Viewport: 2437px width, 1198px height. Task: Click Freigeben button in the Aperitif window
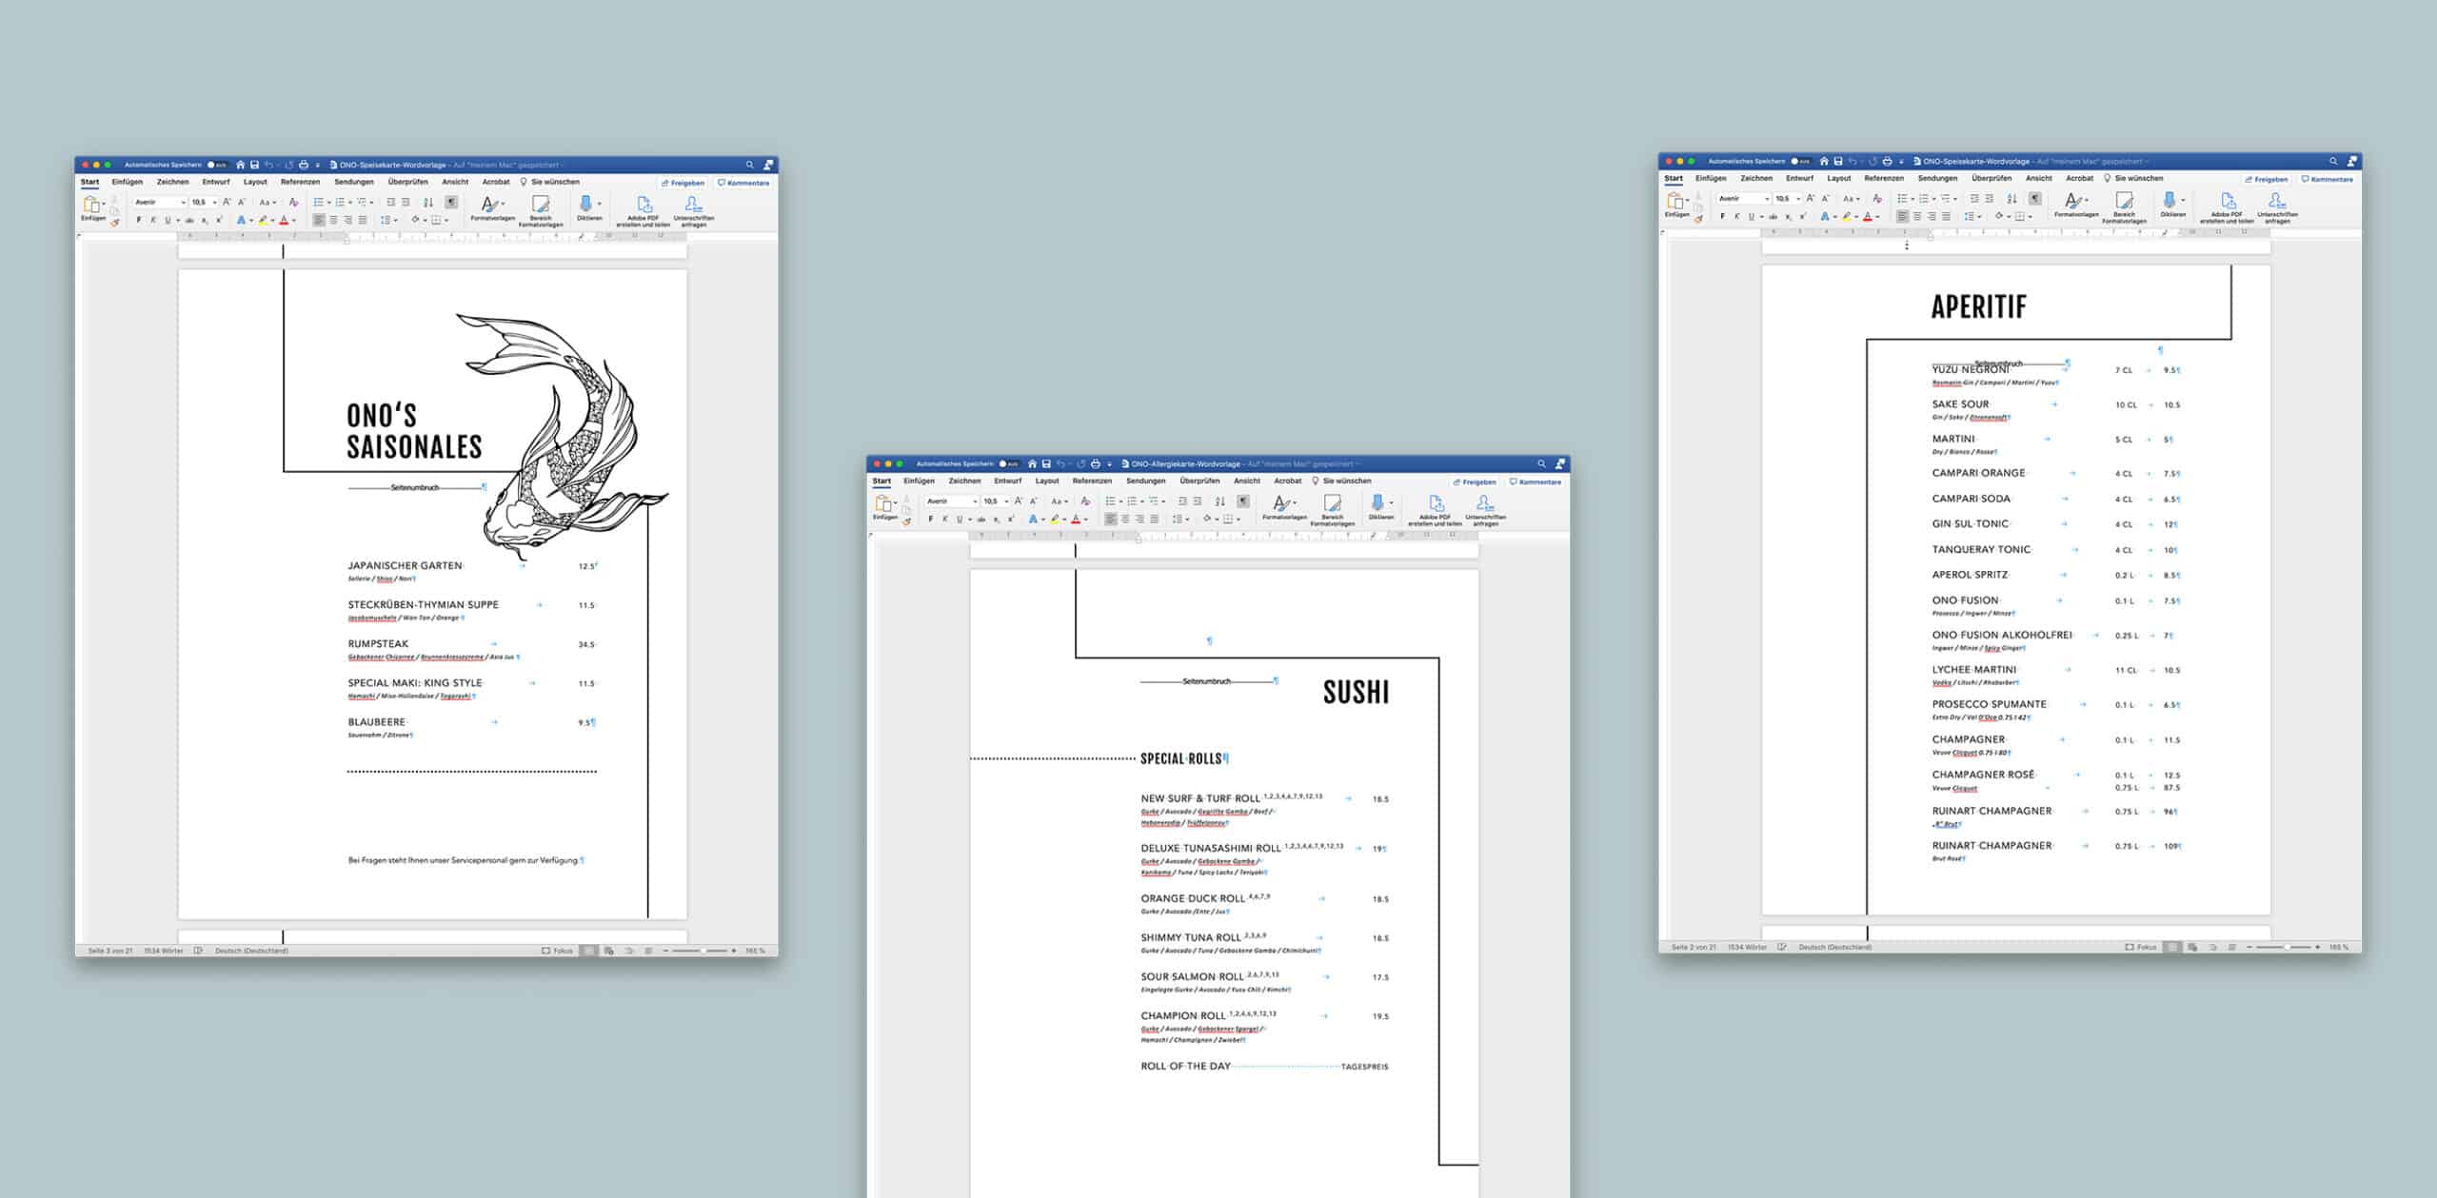click(x=2267, y=179)
